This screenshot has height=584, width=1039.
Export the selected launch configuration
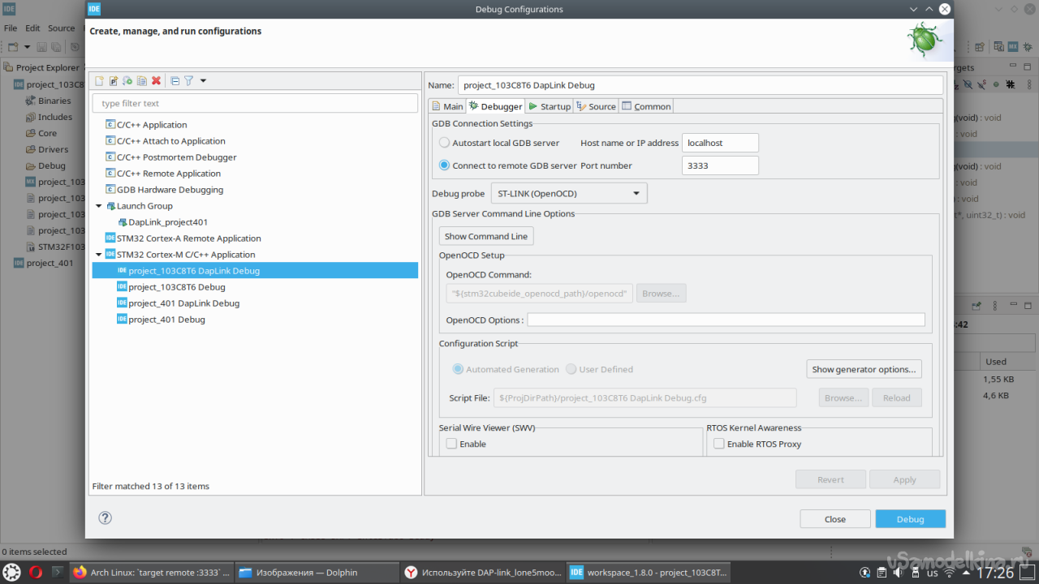tap(127, 81)
